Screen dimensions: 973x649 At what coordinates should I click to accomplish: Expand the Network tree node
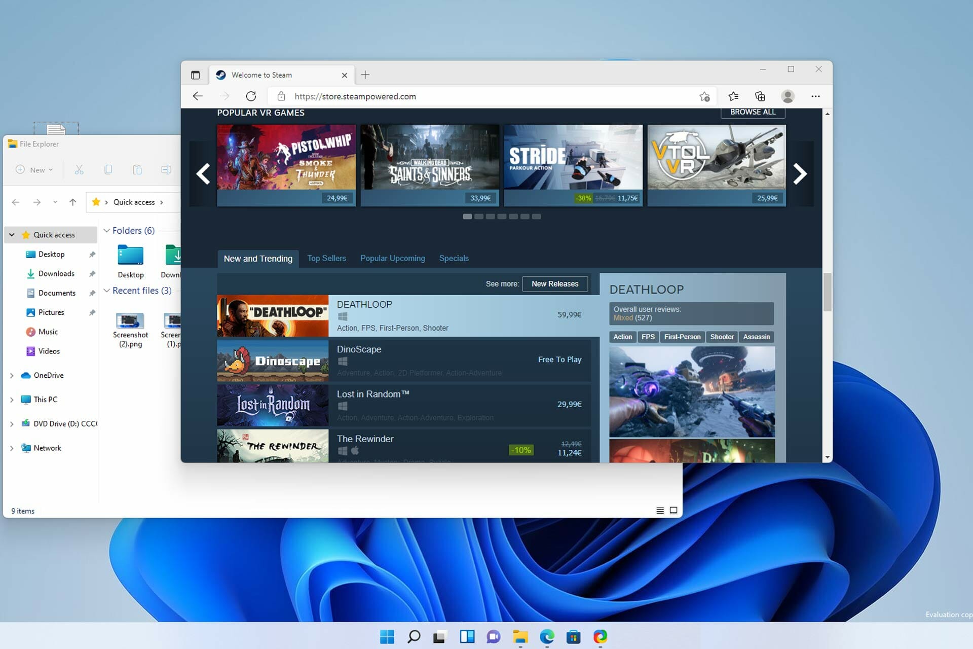tap(12, 449)
